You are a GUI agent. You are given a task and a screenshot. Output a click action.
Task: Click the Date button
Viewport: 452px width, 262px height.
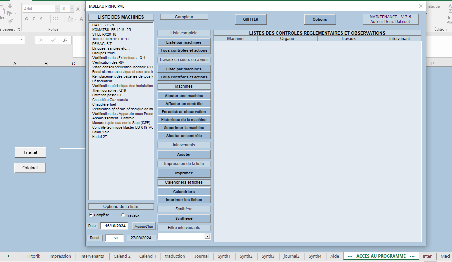92,226
